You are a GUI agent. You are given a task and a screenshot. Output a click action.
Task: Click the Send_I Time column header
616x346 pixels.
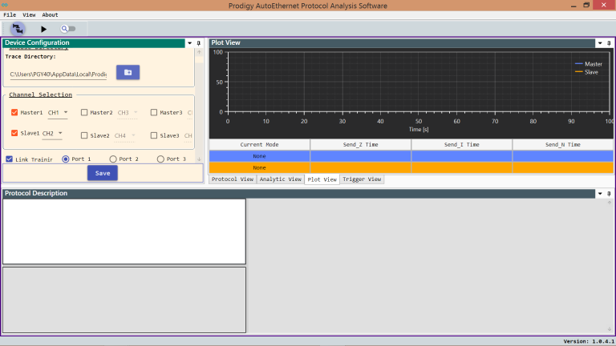[x=462, y=144]
